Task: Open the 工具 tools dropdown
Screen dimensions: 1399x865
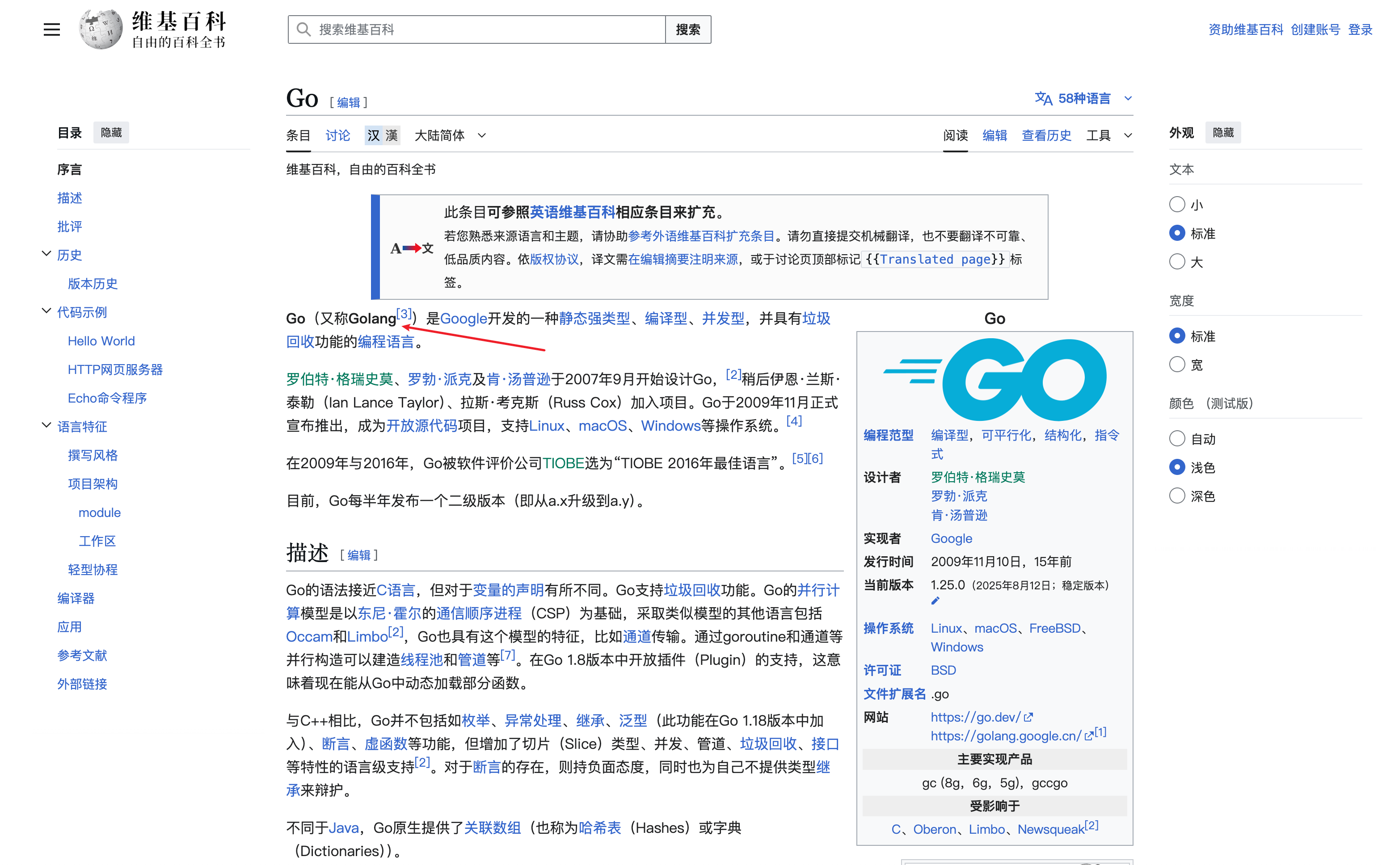Action: point(1109,135)
